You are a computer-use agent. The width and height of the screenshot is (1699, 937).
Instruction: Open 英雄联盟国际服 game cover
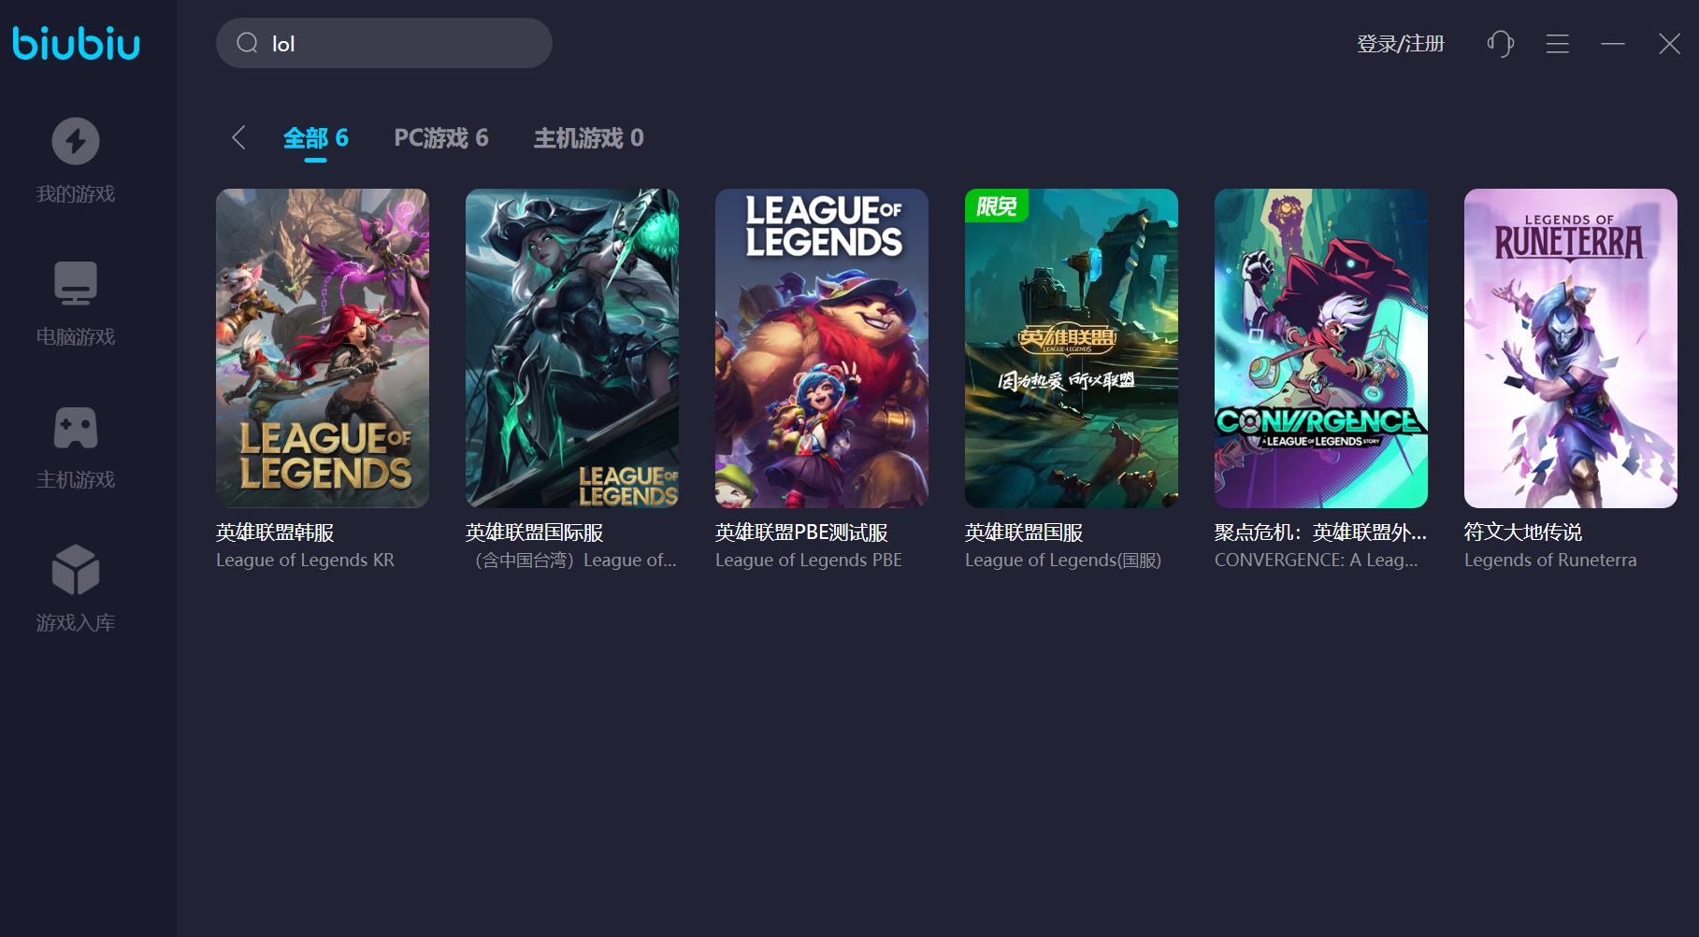(572, 348)
